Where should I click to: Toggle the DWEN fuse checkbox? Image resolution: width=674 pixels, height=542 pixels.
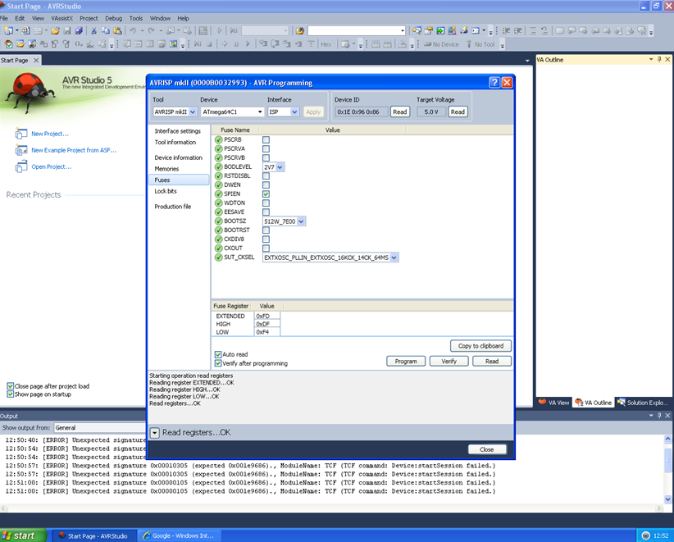tap(266, 184)
